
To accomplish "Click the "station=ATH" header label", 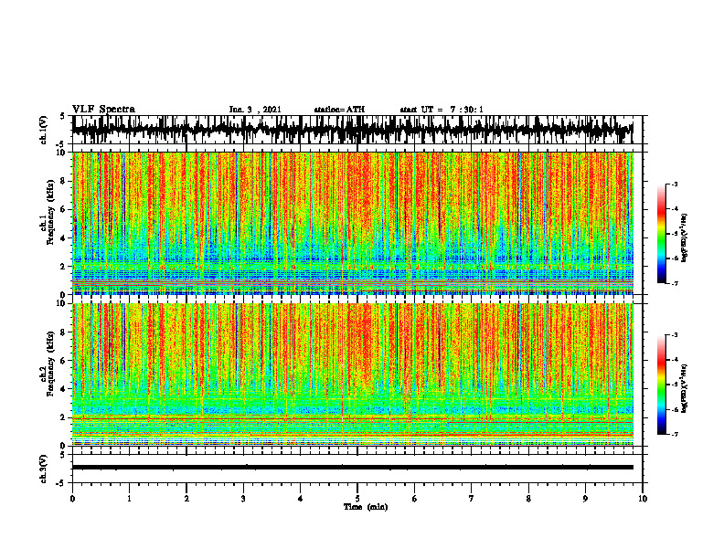I will point(339,110).
